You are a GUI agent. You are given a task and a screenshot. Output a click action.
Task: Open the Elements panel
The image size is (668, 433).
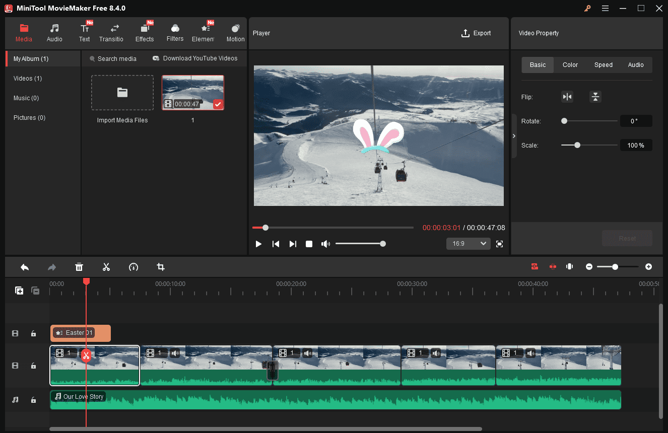[x=204, y=33]
